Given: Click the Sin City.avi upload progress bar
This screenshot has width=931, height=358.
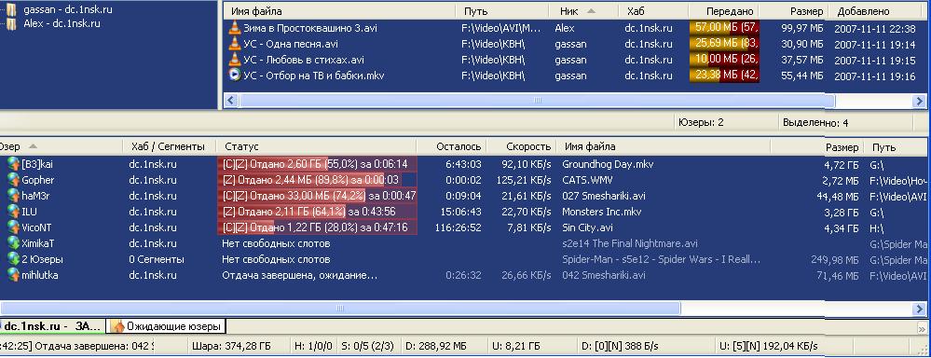Looking at the screenshot, I should (317, 227).
